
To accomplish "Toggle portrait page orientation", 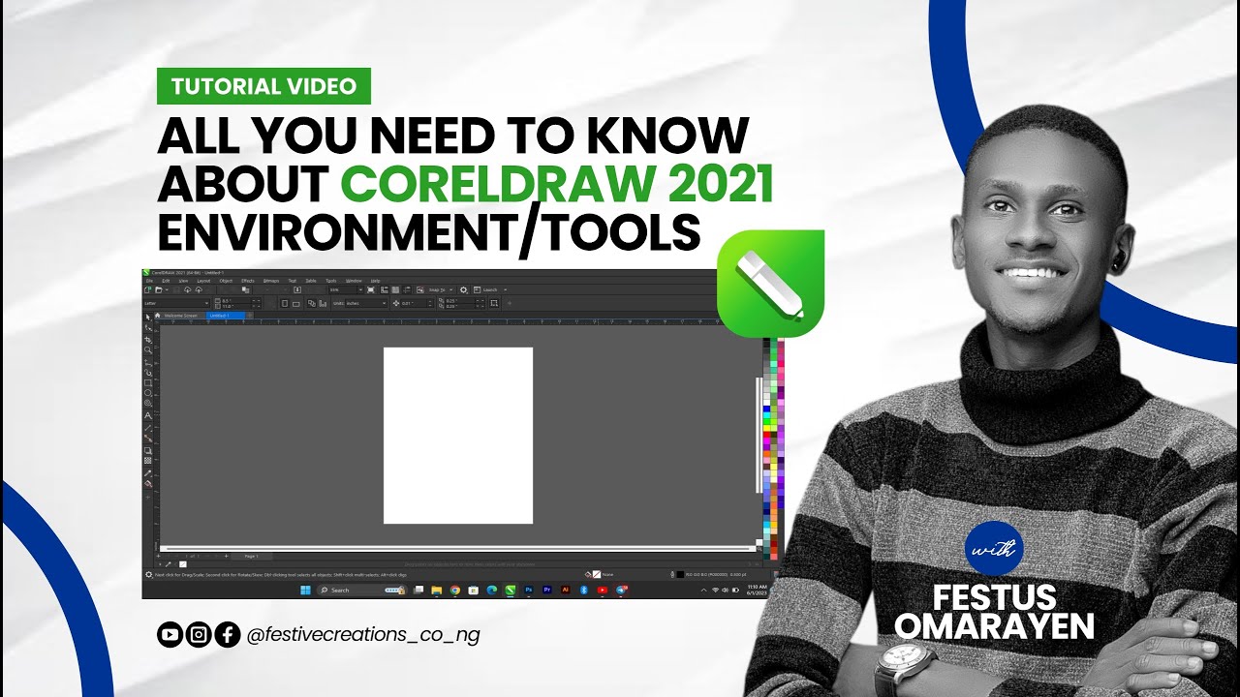I will pyautogui.click(x=285, y=303).
